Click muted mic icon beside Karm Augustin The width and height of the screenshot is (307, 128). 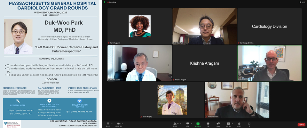coord(109,43)
